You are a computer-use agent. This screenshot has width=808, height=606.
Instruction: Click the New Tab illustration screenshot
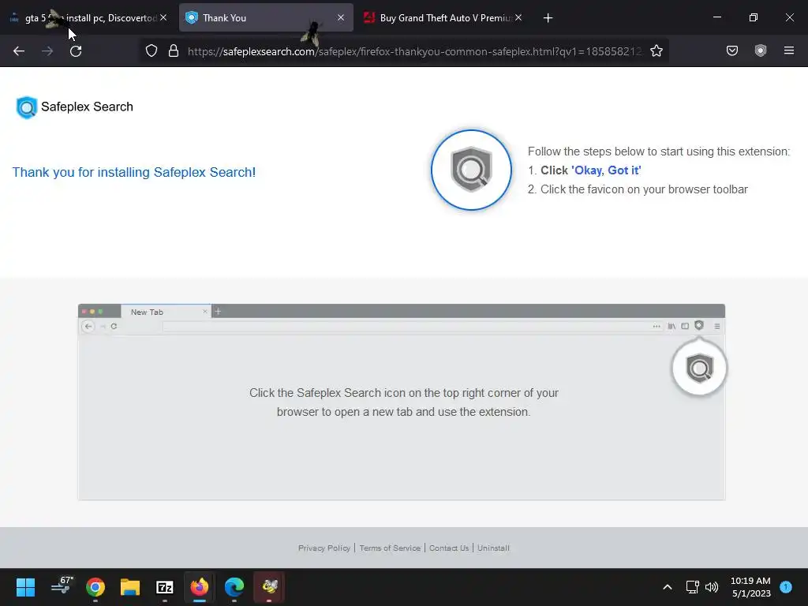pyautogui.click(x=402, y=402)
